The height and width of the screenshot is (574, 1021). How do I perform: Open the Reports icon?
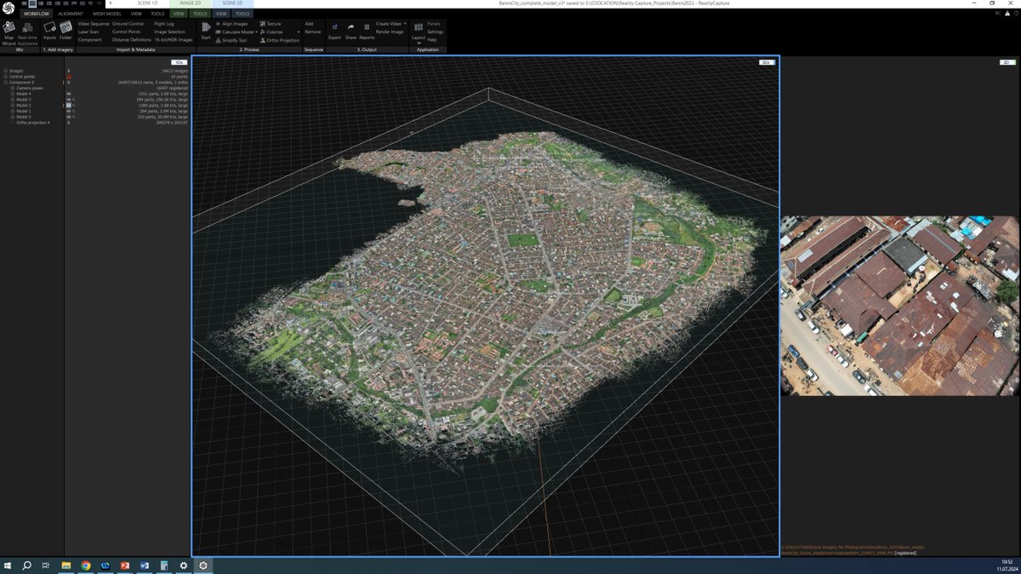pos(367,32)
